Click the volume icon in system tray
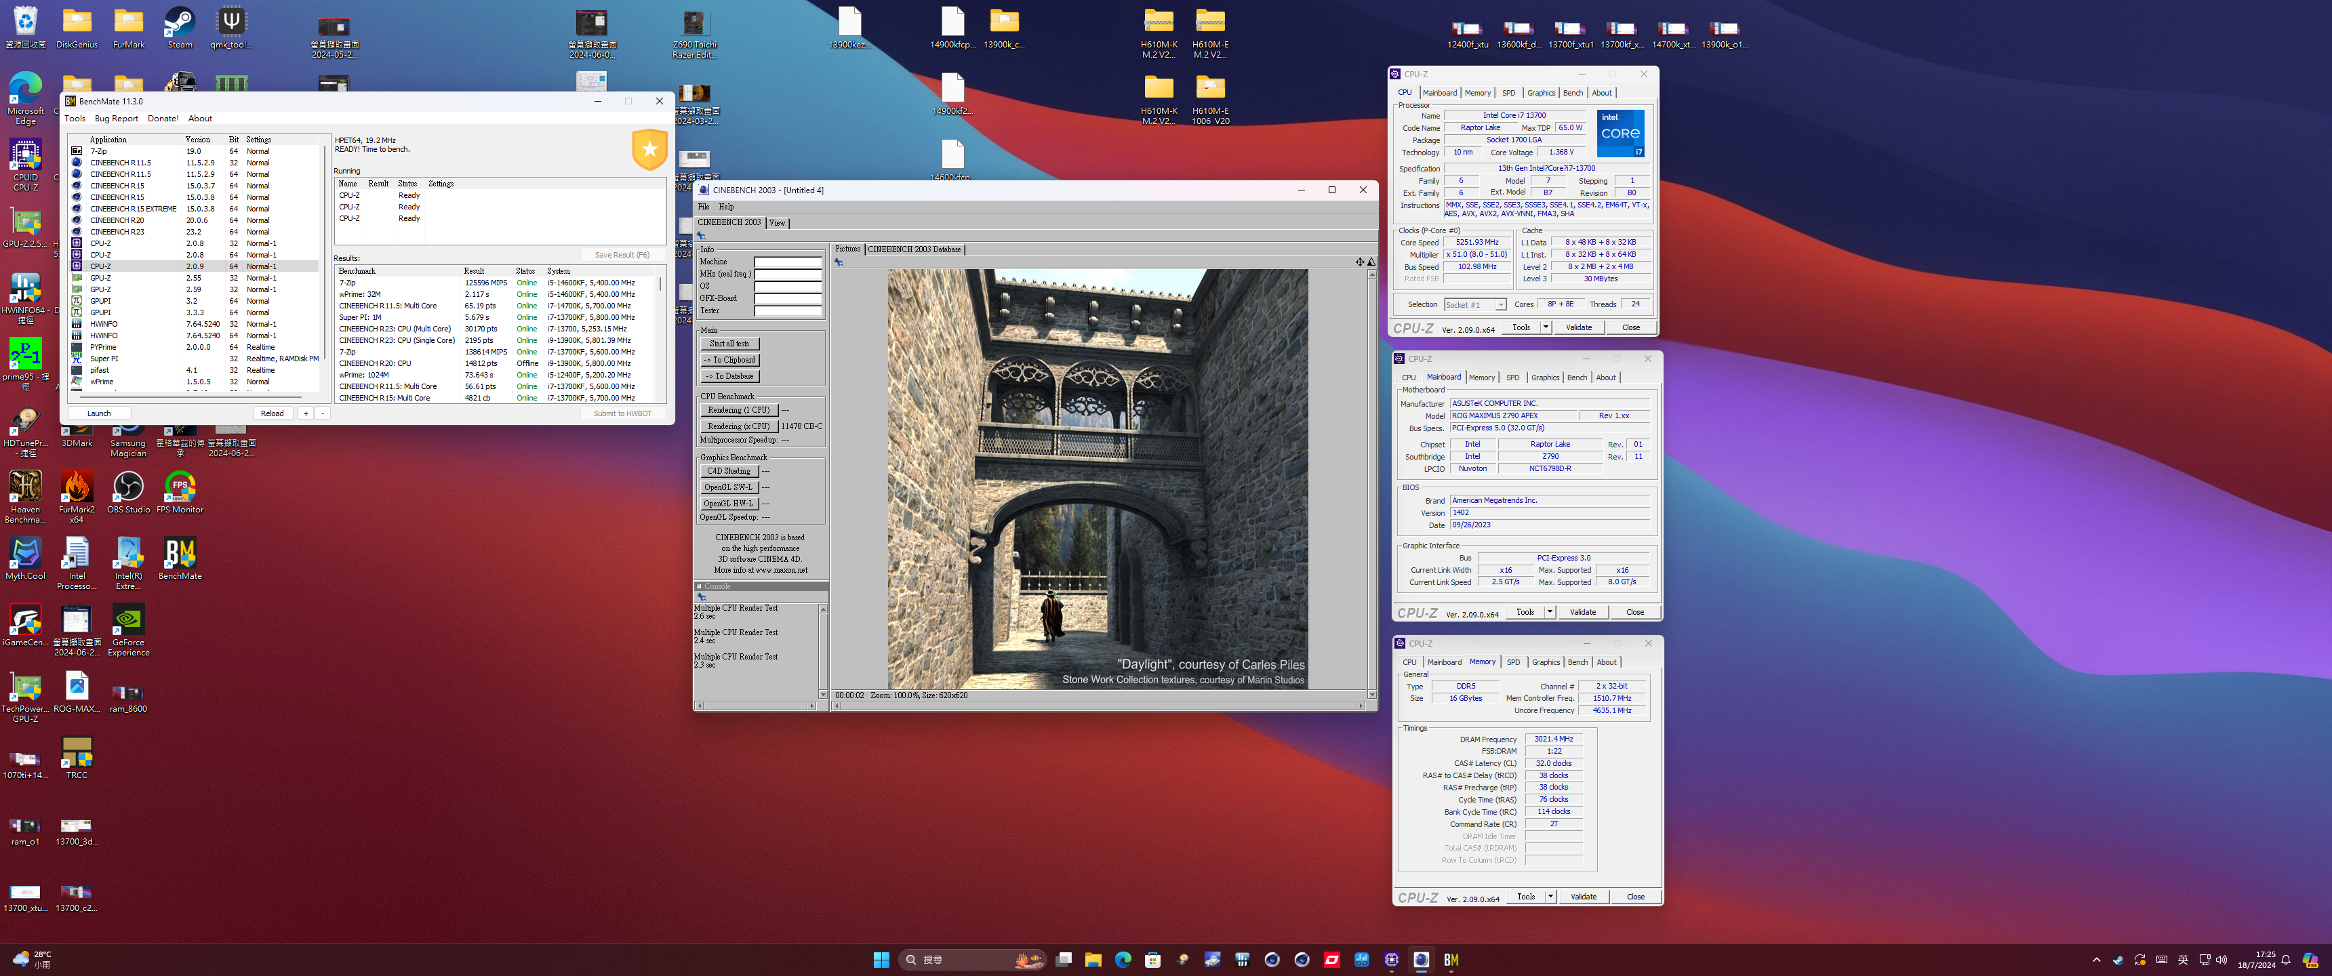 click(2221, 960)
